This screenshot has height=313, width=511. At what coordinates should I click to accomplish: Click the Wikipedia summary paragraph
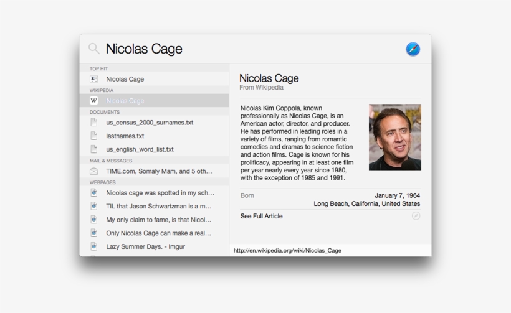[x=297, y=143]
